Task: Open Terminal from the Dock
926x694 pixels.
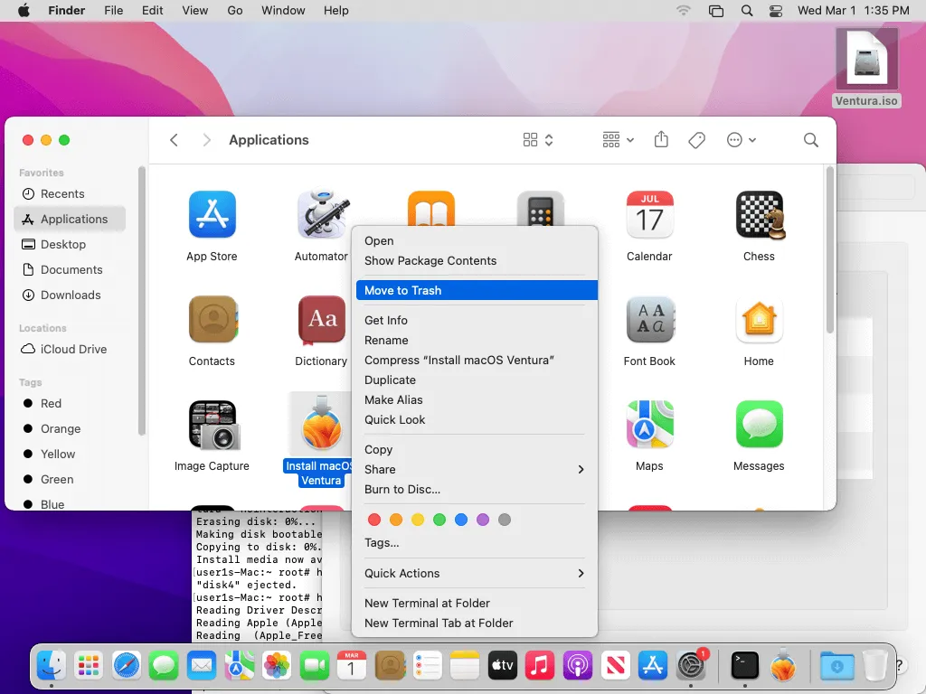Action: pos(744,666)
